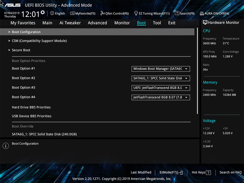244x183 pixels.
Task: Open Search on FAQ link
Action: point(231,172)
